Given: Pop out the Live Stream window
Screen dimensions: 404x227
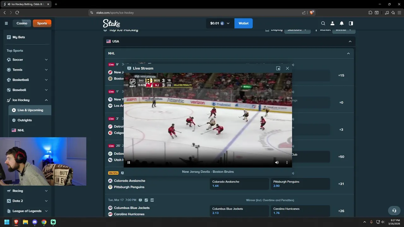Looking at the screenshot, I should [x=278, y=68].
